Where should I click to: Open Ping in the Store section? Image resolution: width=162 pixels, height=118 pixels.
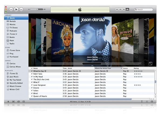(x=16, y=53)
